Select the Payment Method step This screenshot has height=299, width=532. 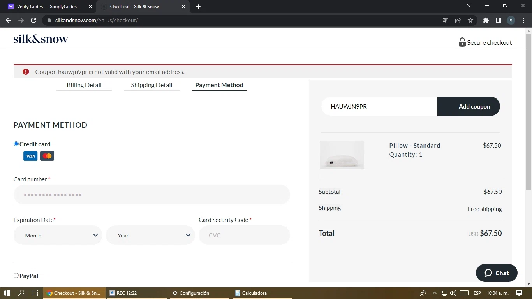pyautogui.click(x=219, y=85)
